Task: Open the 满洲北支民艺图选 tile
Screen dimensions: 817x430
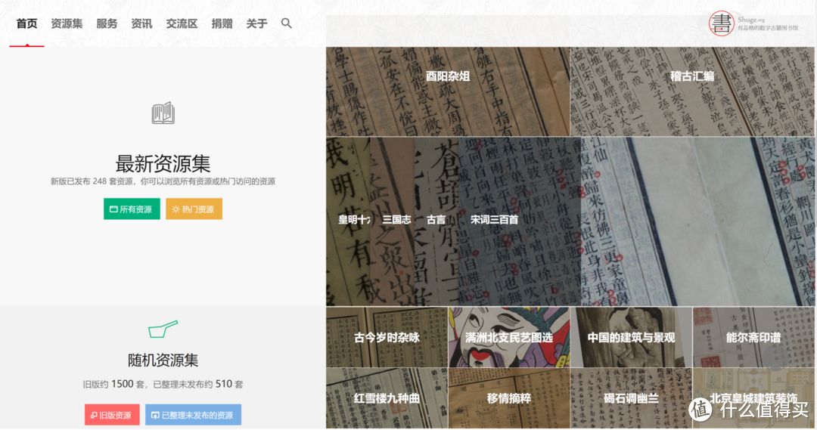Action: pyautogui.click(x=509, y=337)
